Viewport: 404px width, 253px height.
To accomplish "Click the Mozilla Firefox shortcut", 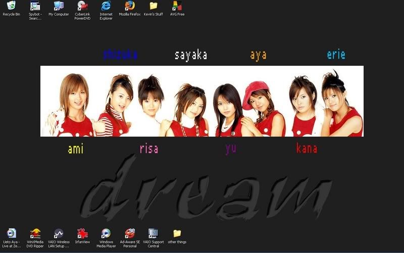I will click(x=130, y=6).
